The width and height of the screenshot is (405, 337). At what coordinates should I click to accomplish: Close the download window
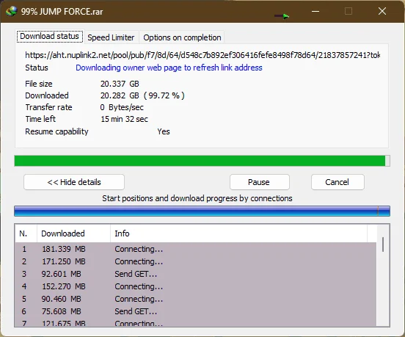(382, 11)
